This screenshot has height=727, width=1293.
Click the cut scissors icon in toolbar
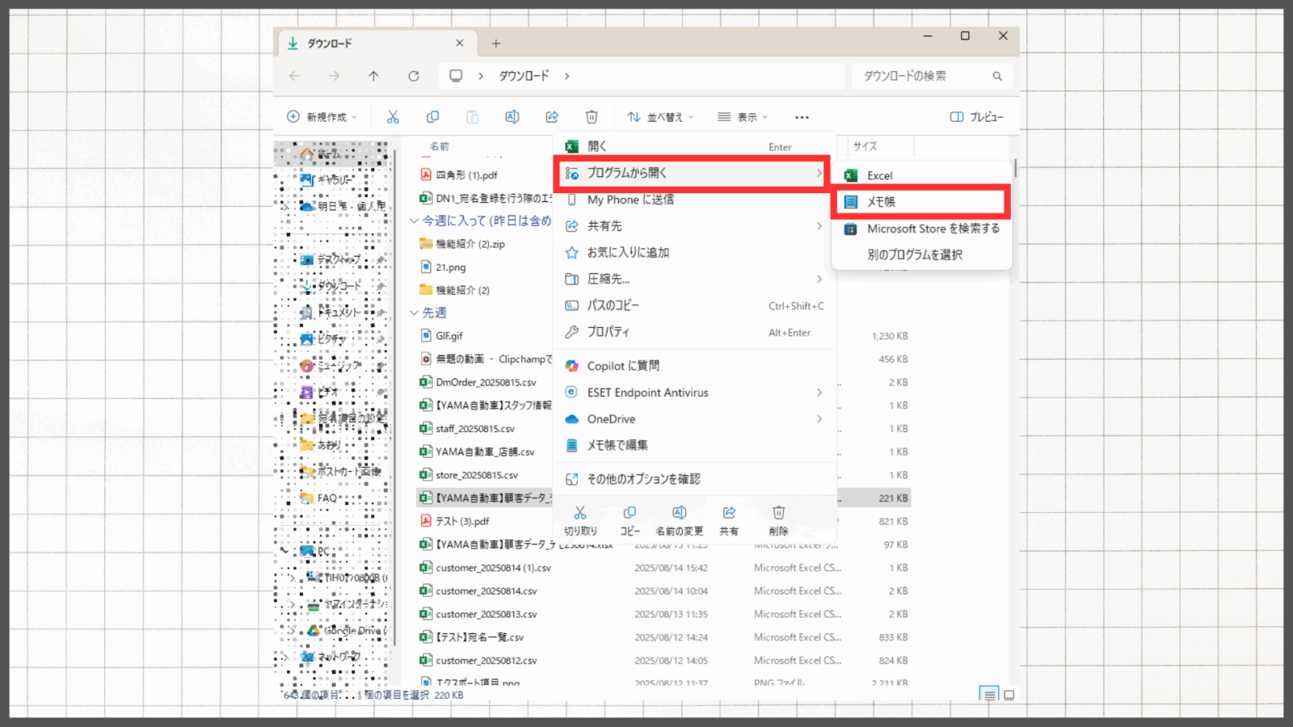click(393, 117)
